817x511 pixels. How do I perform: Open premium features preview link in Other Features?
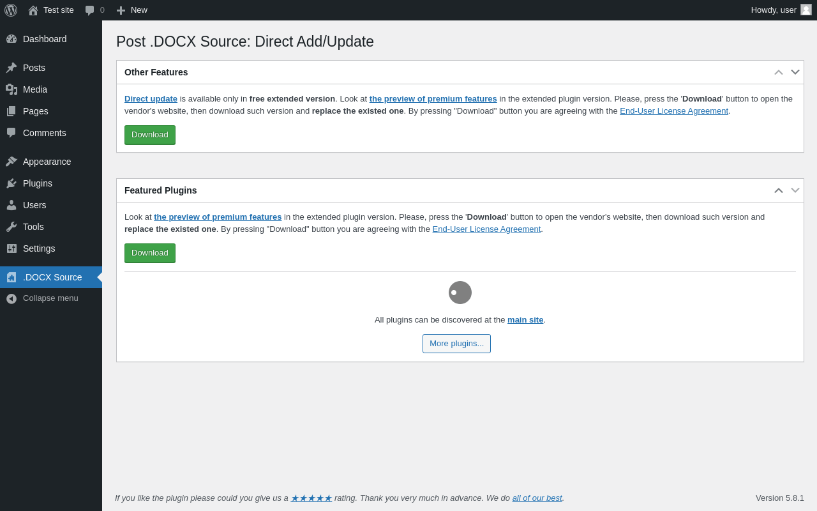pyautogui.click(x=433, y=99)
